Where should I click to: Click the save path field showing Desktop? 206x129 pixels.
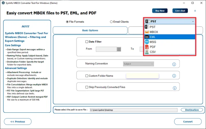click(x=134, y=110)
